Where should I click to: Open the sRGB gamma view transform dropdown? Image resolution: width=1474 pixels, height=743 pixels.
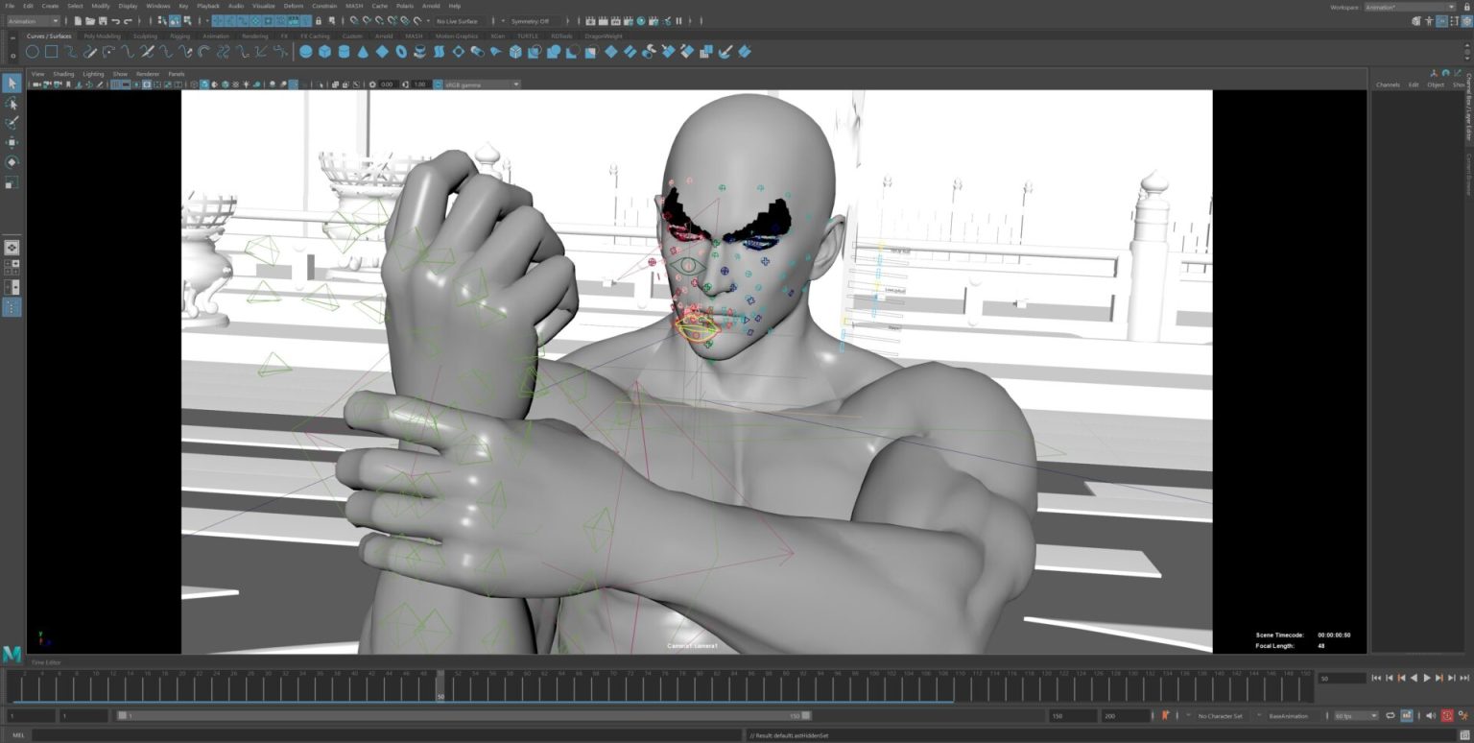[x=480, y=84]
